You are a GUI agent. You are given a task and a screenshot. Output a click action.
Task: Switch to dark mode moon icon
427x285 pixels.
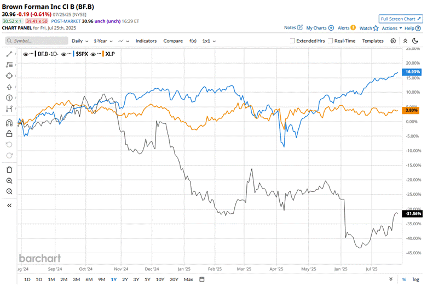pos(415,41)
